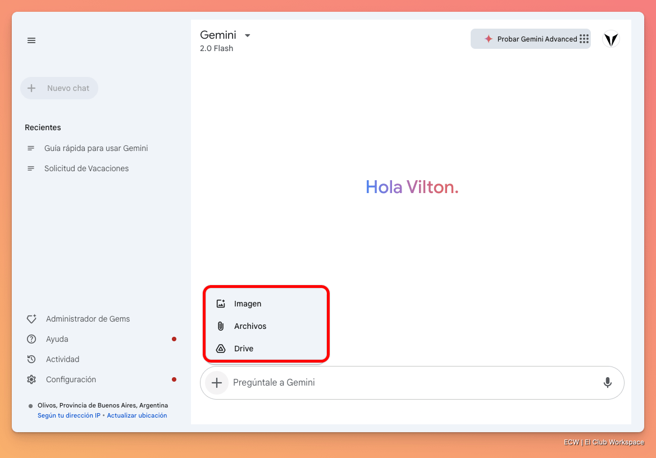Click the 2.0 Flash model label
This screenshot has height=458, width=656.
click(216, 48)
